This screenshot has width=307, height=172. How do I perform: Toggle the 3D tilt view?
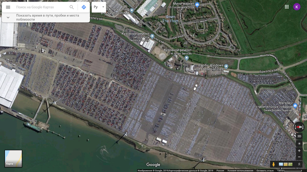click(x=299, y=136)
